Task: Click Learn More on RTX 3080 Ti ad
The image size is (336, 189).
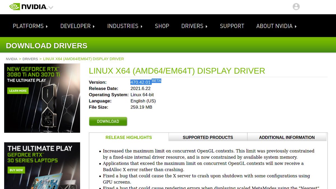Action: coord(18,91)
